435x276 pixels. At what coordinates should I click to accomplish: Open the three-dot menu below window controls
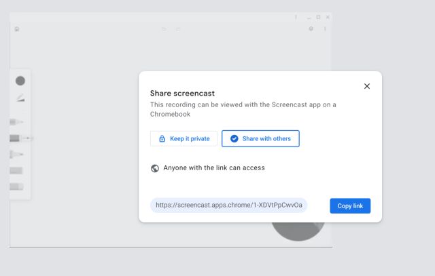(325, 28)
